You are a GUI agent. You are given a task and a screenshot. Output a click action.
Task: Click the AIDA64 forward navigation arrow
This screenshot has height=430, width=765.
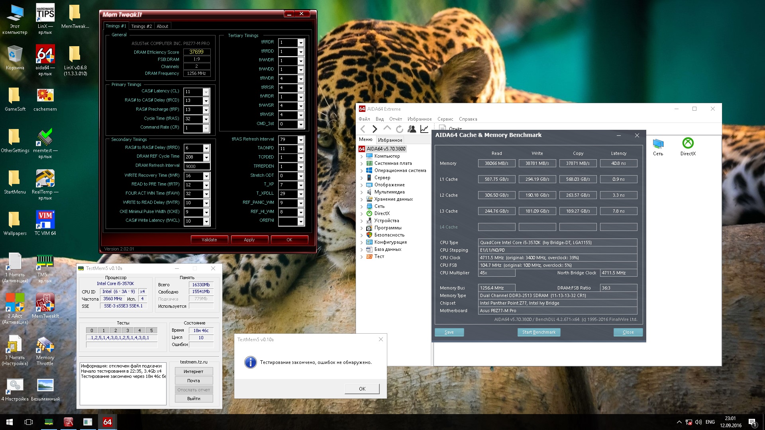tap(375, 129)
